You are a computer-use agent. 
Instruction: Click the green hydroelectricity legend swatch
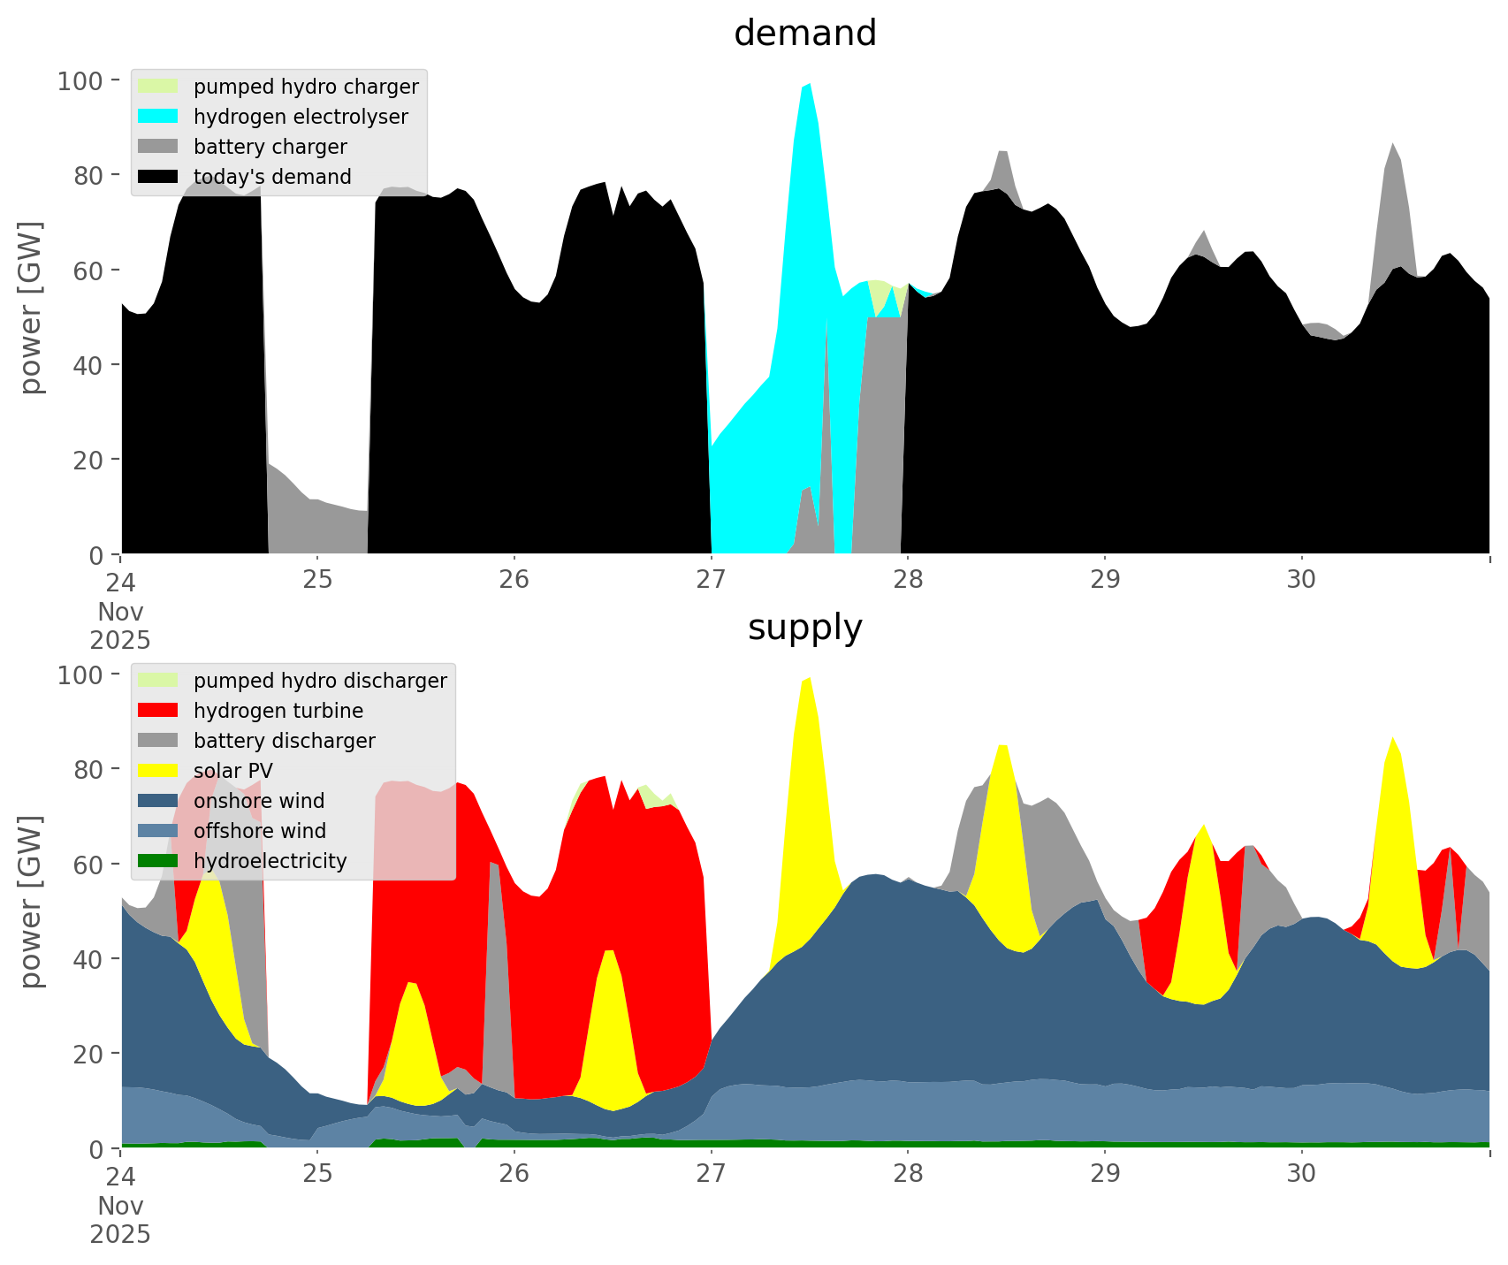(158, 861)
